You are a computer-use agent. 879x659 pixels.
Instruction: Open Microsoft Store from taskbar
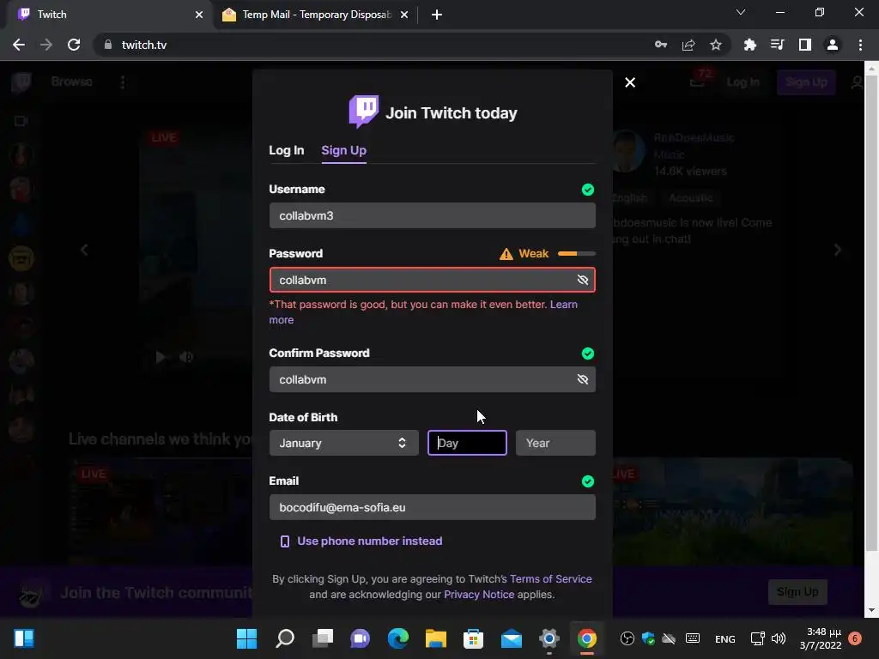click(474, 638)
